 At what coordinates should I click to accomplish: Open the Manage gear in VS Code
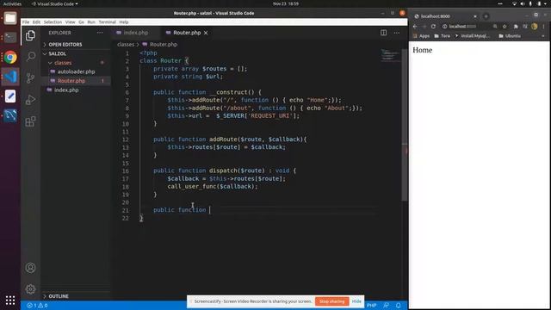[31, 289]
